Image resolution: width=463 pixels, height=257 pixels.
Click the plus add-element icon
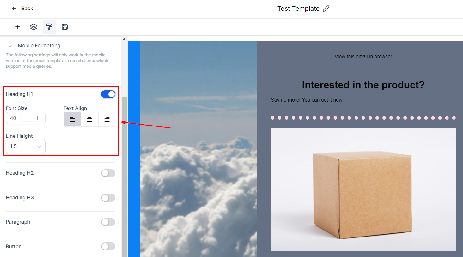(x=18, y=27)
